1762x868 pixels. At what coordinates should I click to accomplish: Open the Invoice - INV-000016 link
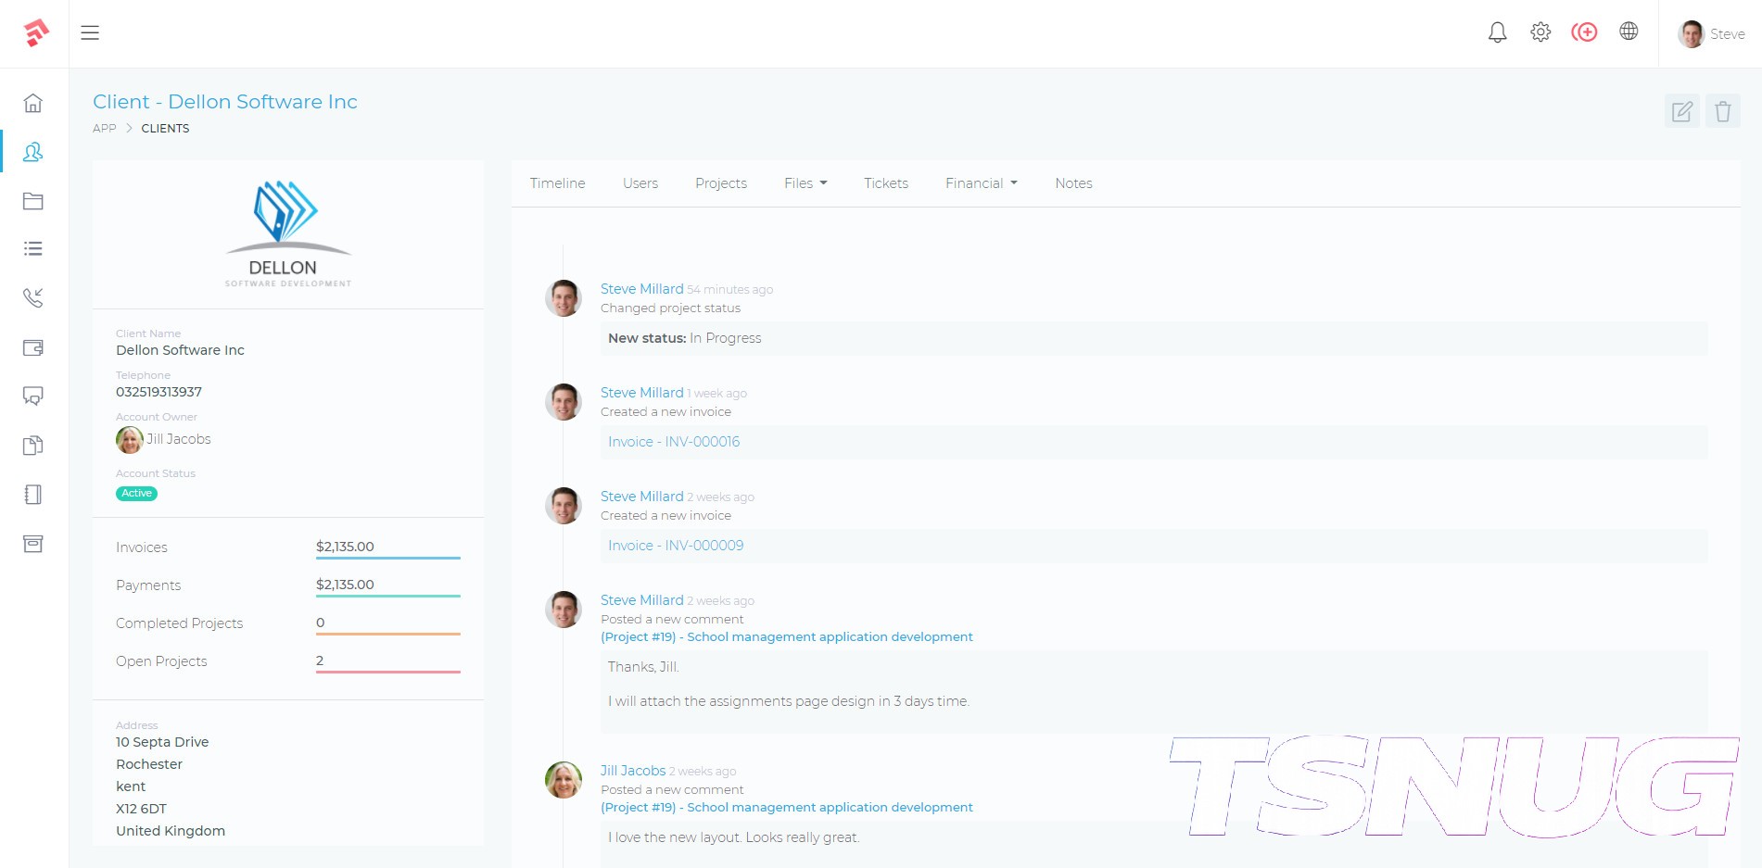point(674,442)
